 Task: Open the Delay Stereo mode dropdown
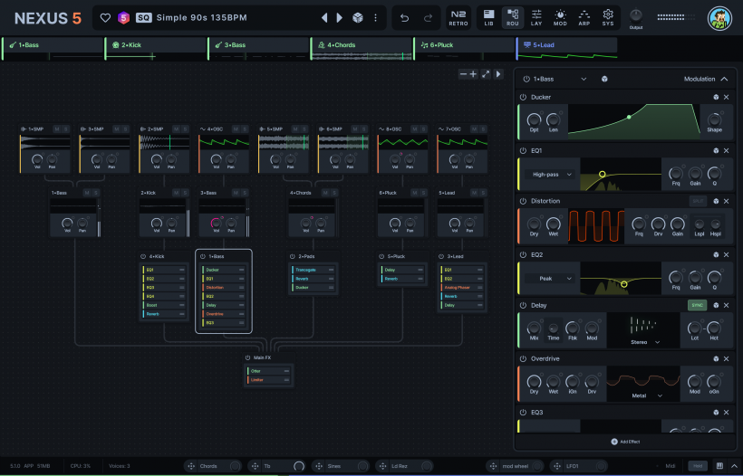coord(645,342)
